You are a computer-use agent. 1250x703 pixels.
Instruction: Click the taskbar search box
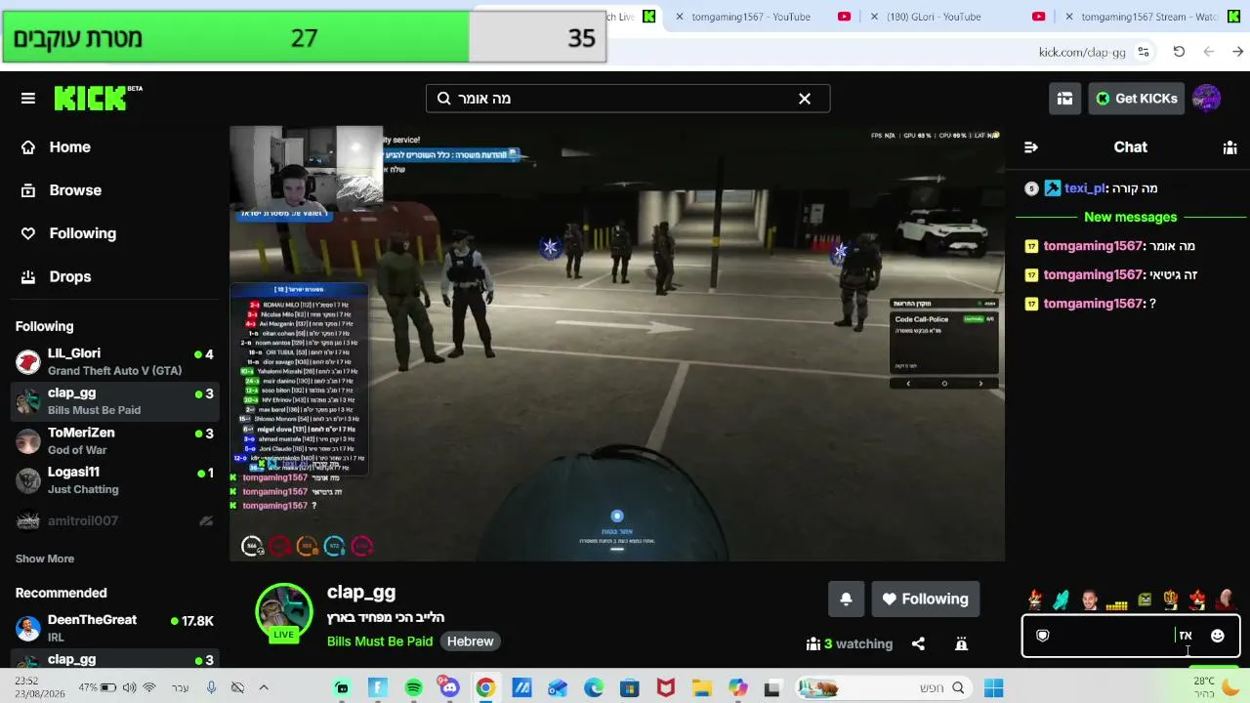tap(886, 688)
